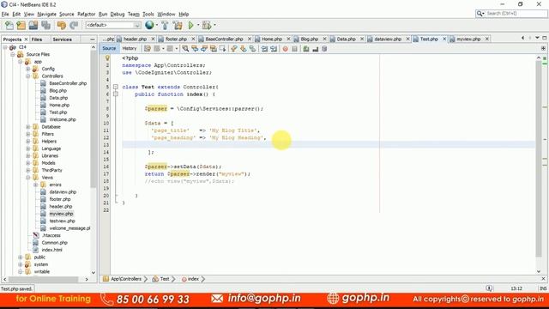Click Find Next Occurrence editor icon

[204, 49]
